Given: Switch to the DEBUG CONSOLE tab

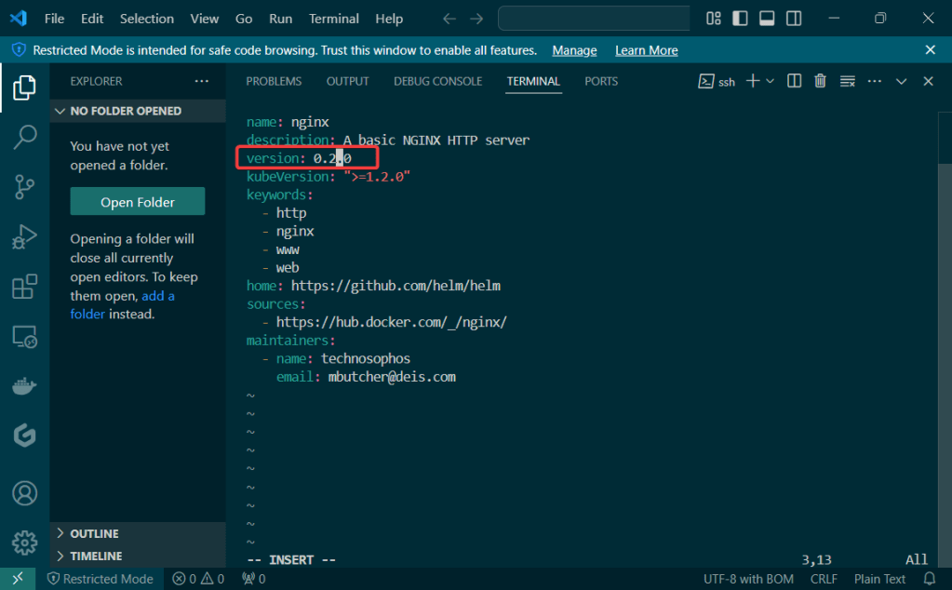Looking at the screenshot, I should click(x=437, y=82).
